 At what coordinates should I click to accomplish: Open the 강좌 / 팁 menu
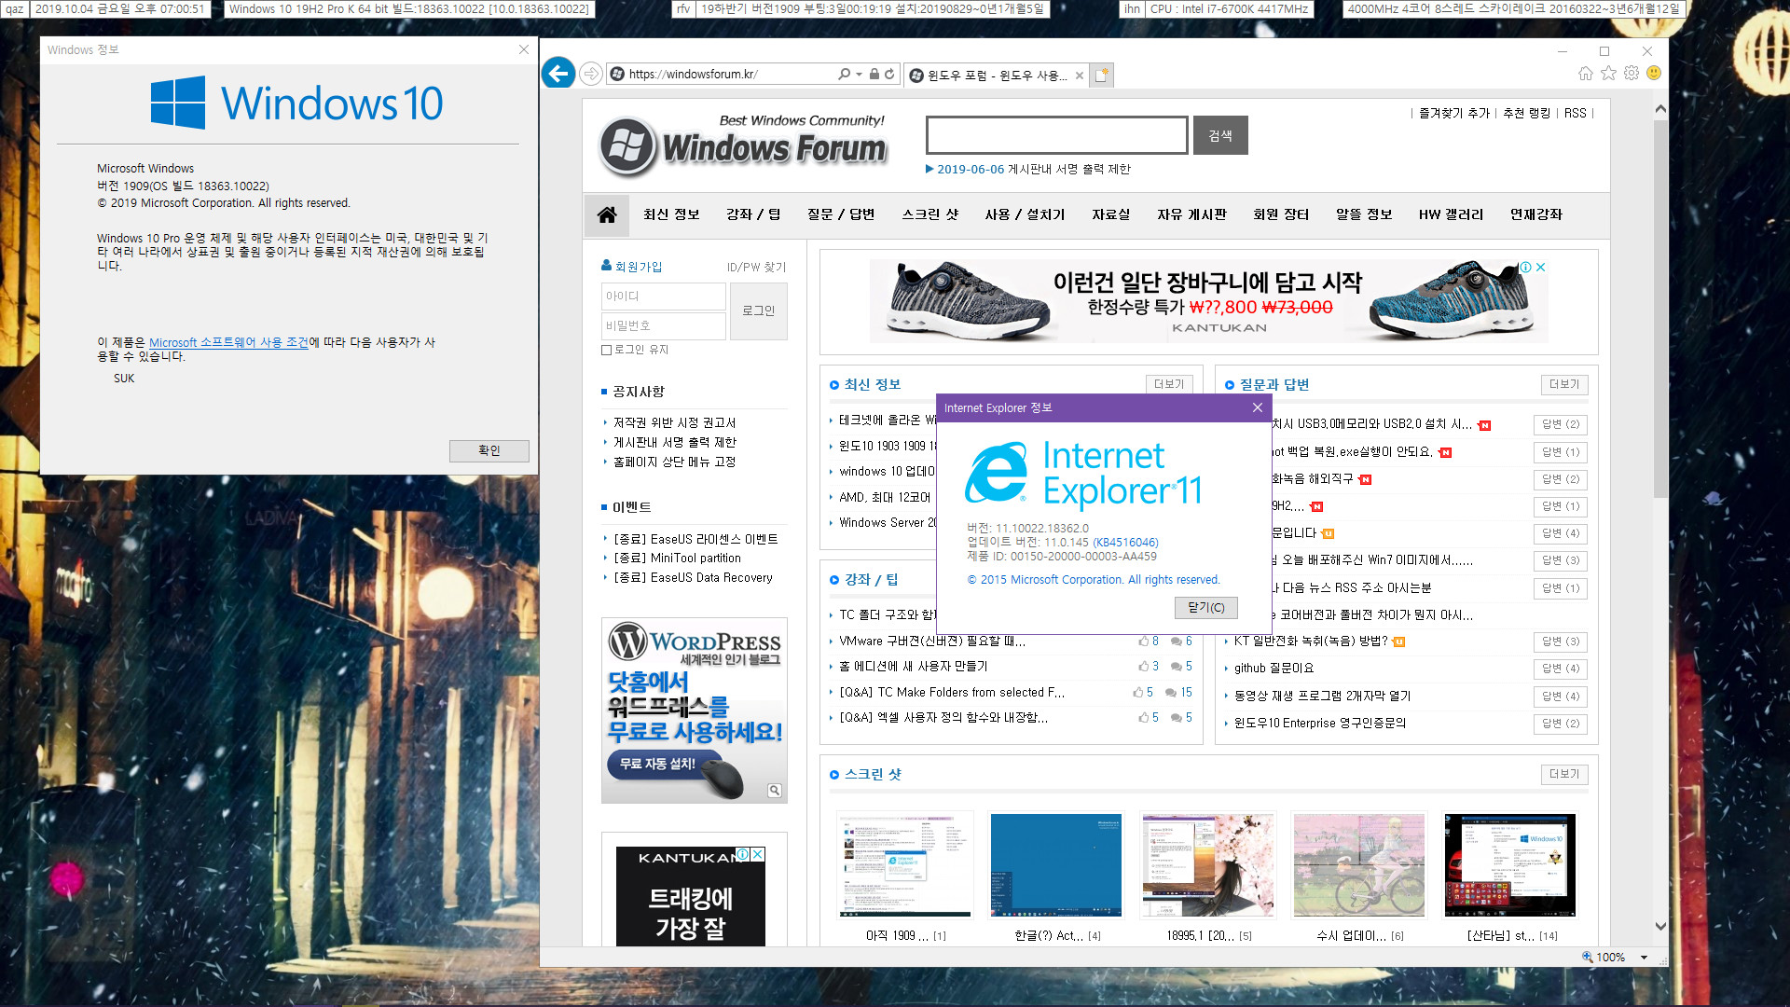point(753,214)
